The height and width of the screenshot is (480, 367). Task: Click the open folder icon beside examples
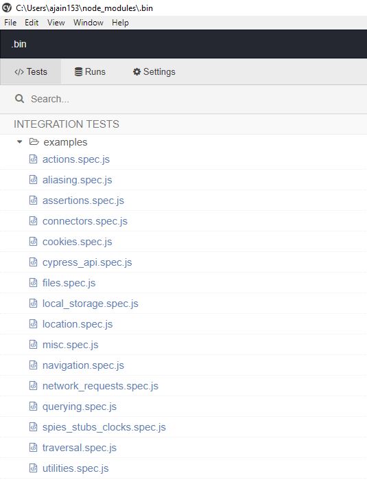[34, 141]
